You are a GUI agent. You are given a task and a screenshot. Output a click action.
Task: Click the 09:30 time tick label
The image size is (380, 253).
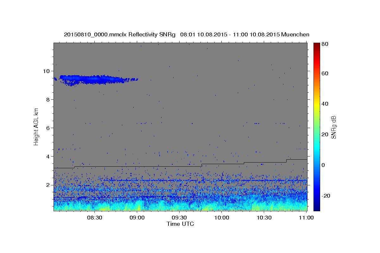click(180, 218)
